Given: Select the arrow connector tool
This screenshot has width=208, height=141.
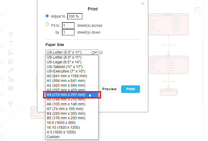Looking at the screenshot, I should coord(11,70).
